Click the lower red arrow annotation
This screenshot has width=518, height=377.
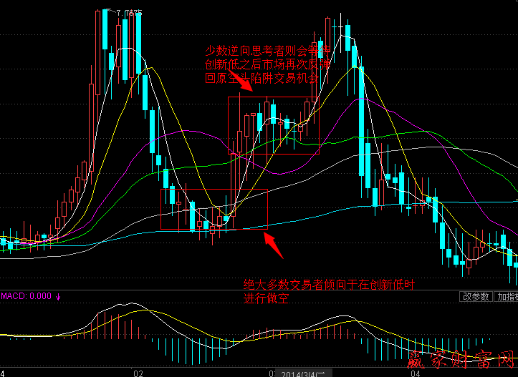coord(274,245)
